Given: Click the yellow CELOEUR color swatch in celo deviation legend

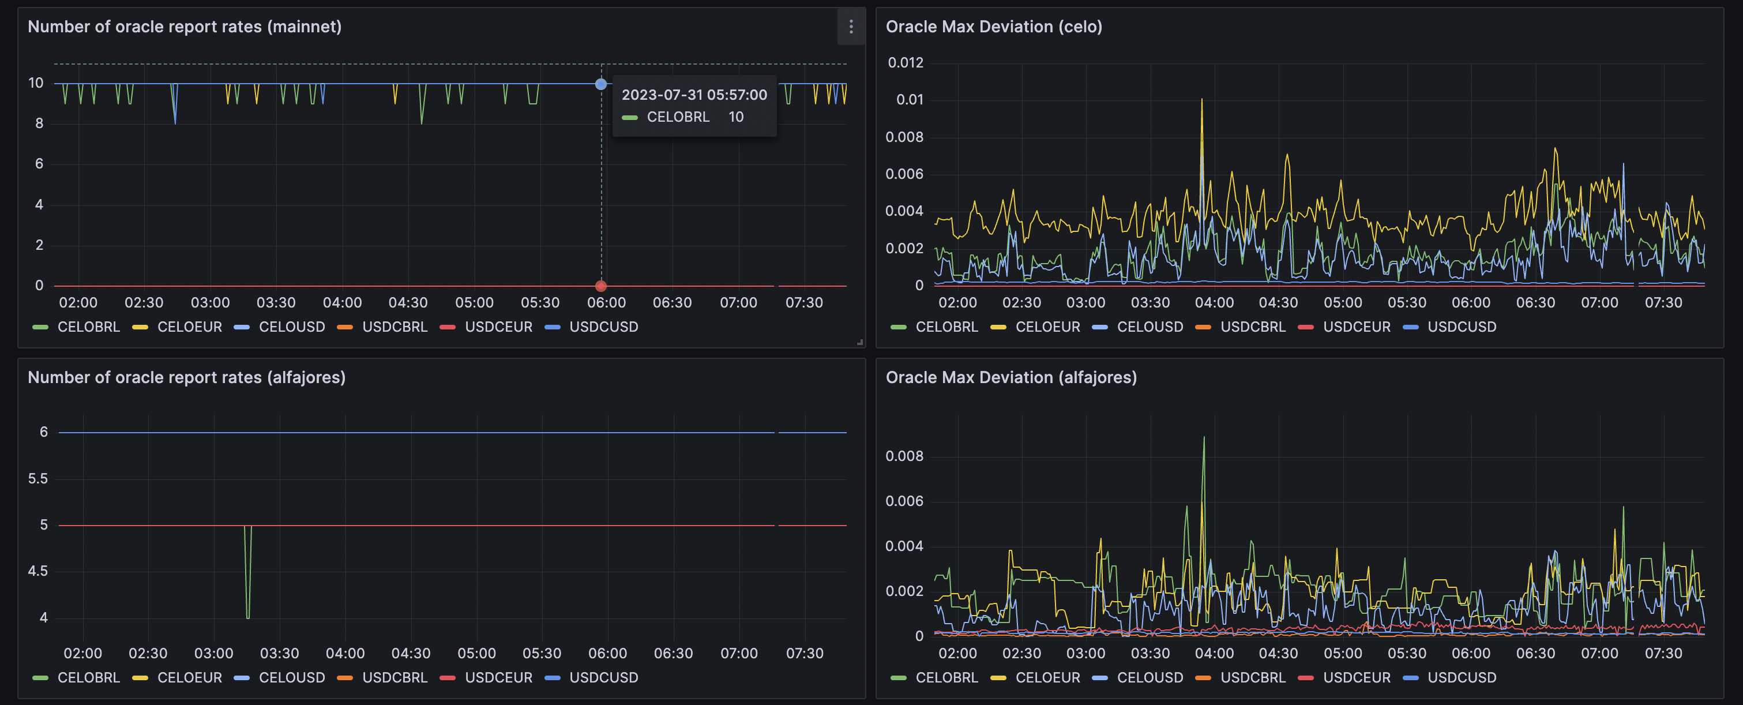Looking at the screenshot, I should tap(998, 328).
